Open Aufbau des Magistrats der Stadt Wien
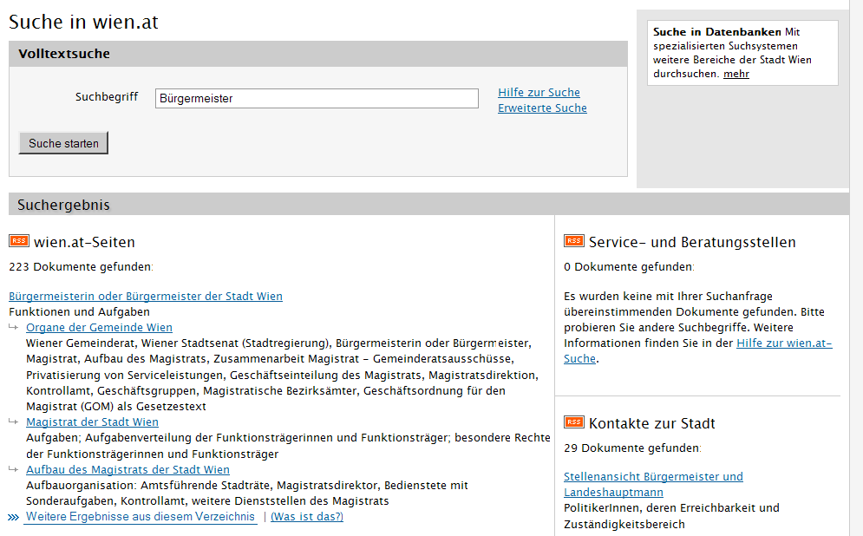 (127, 470)
